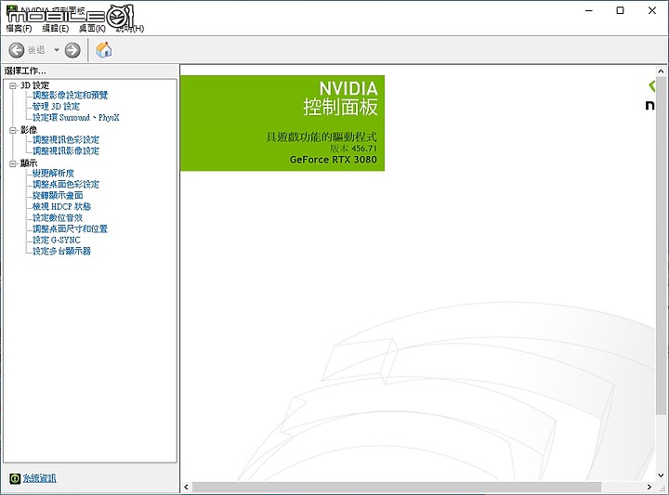Maximize the NVIDIA control panel window
Image resolution: width=669 pixels, height=495 pixels.
621,10
